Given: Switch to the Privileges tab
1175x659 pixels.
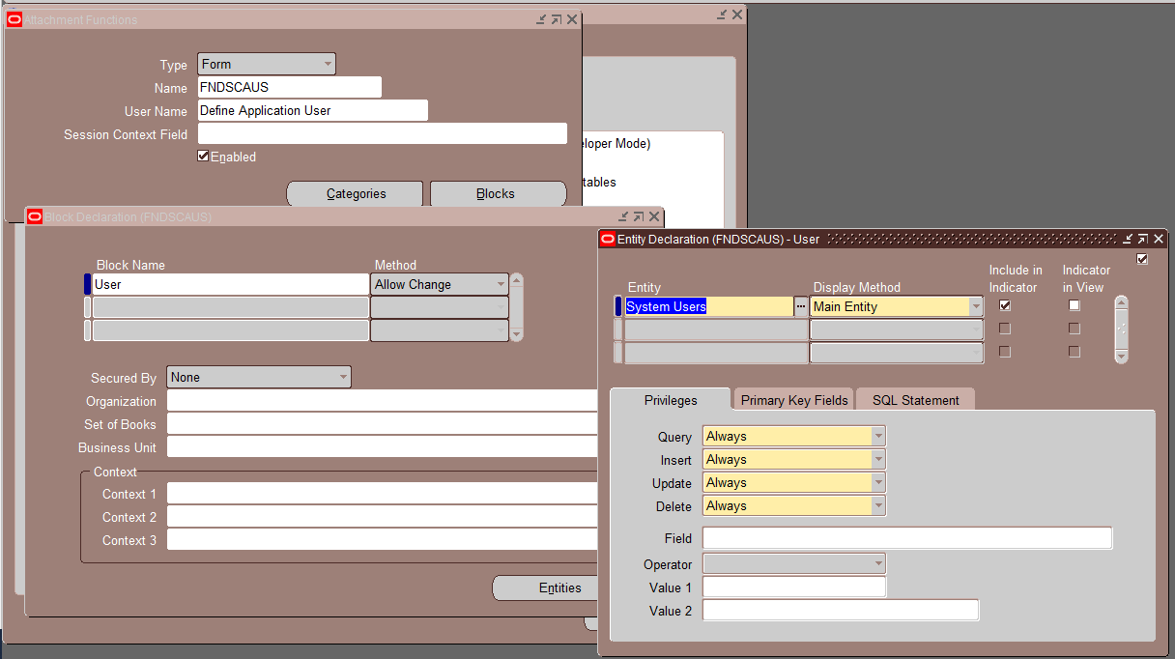Looking at the screenshot, I should (670, 400).
